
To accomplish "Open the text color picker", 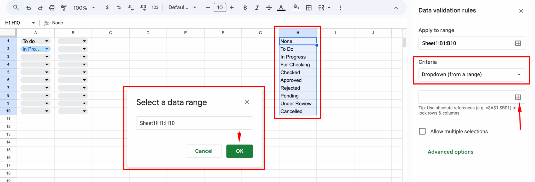I will pos(281,8).
